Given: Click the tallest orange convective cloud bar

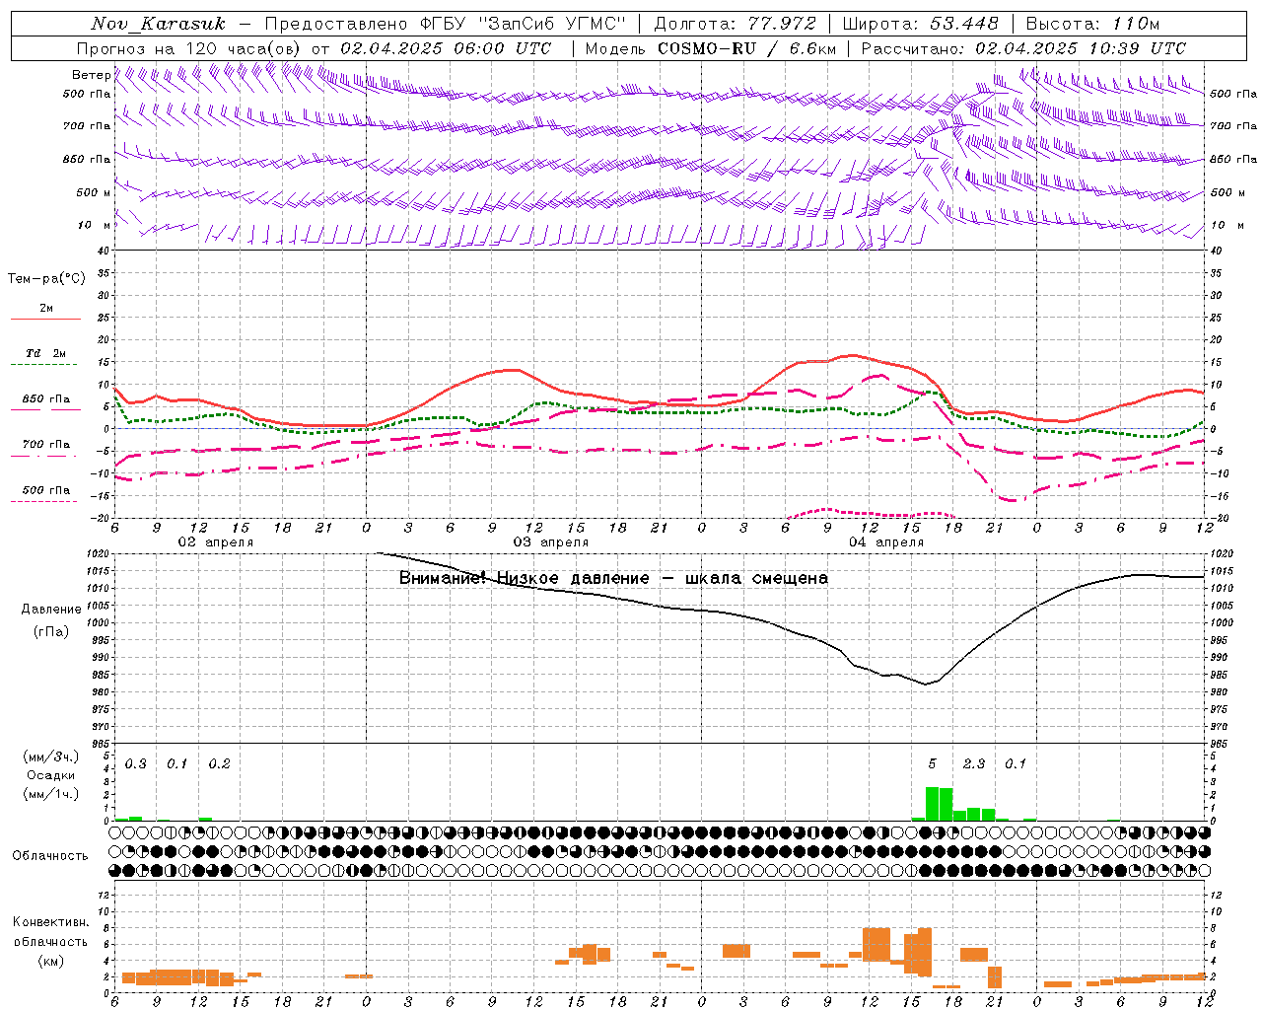Looking at the screenshot, I should [925, 953].
